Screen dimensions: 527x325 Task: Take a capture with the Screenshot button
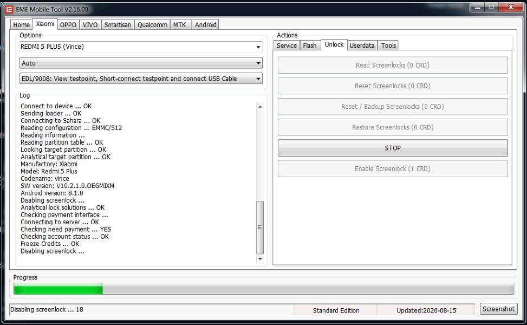pyautogui.click(x=498, y=309)
